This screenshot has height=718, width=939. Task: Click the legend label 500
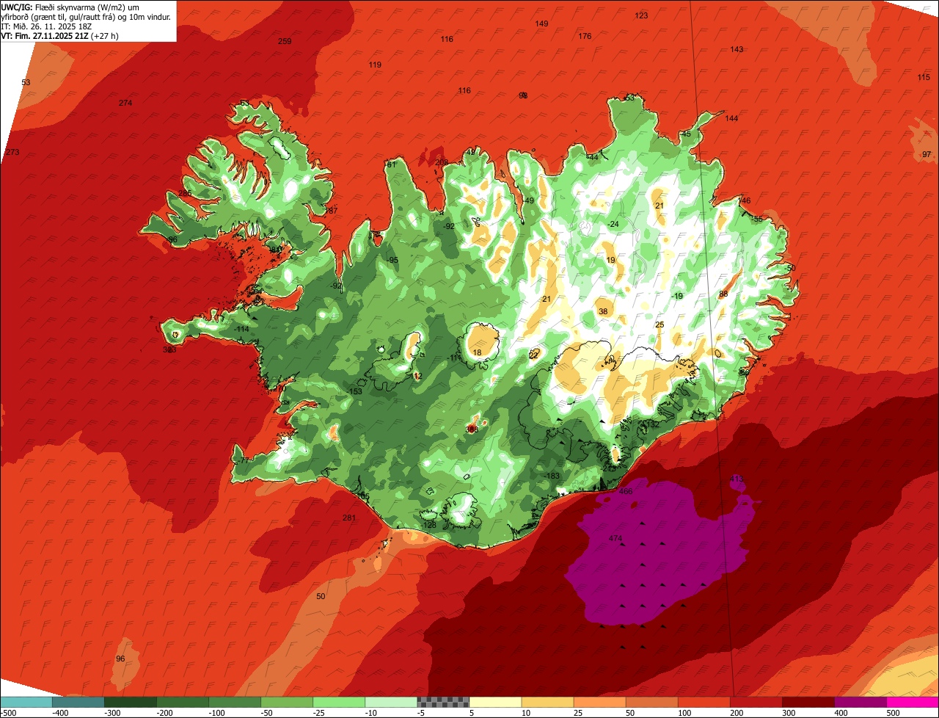[x=894, y=713]
